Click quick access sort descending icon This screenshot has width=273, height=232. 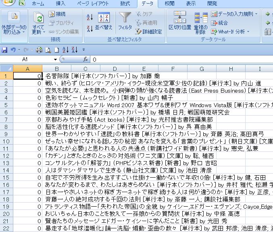click(75, 50)
